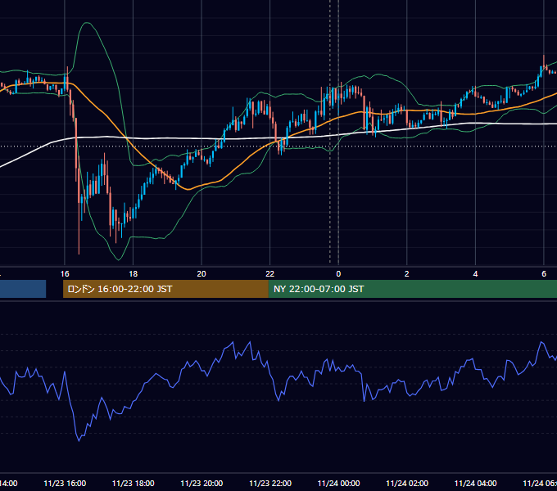Click the "22" hour label on price chart axis
The height and width of the screenshot is (491, 557).
point(270,274)
